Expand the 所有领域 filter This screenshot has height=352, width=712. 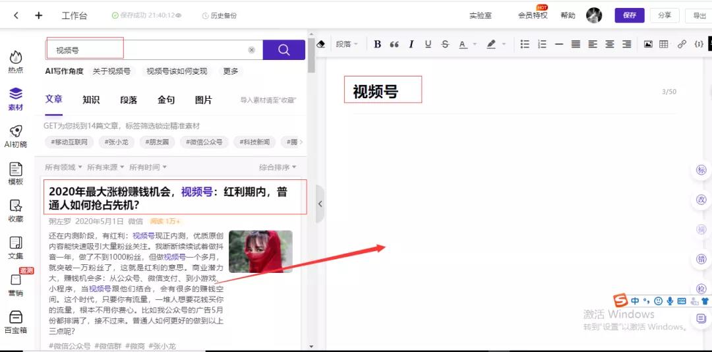click(63, 167)
